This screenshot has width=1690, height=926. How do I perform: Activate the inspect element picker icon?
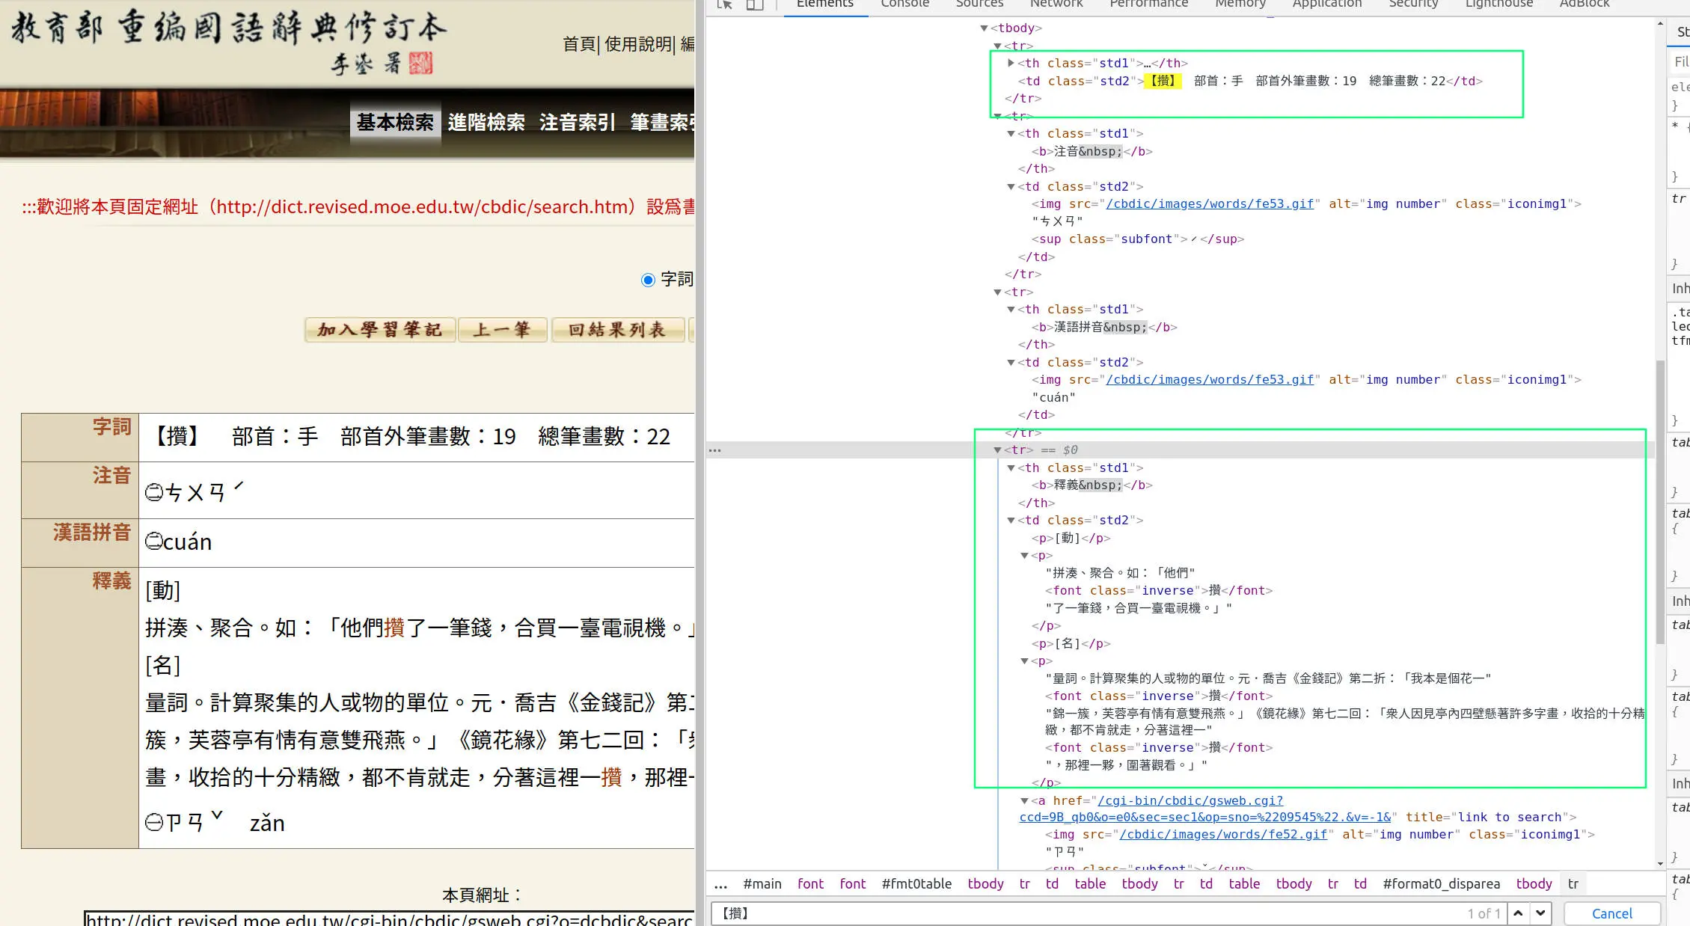723,4
